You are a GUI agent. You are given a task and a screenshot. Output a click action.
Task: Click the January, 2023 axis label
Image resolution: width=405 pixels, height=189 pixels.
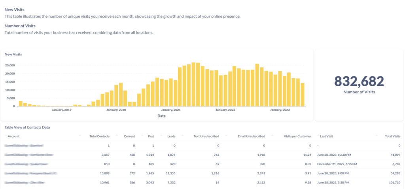pos(280,110)
